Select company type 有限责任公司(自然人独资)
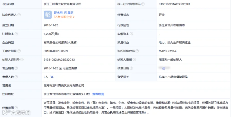The width and height of the screenshot is (231, 117). point(61,42)
